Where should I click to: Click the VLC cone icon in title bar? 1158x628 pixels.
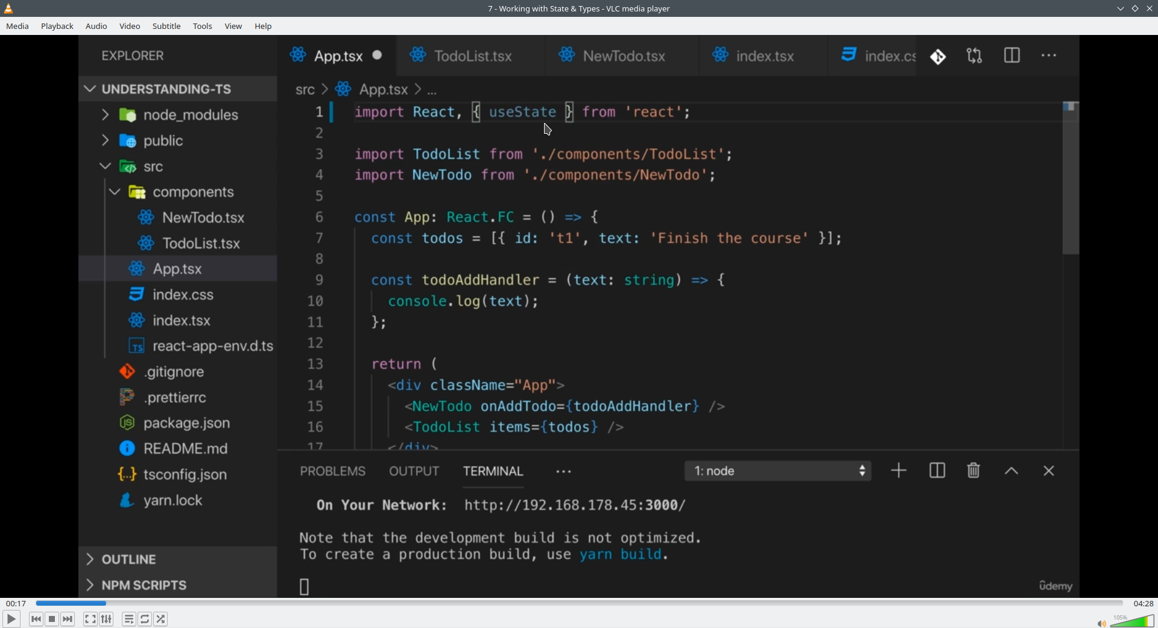click(x=8, y=8)
